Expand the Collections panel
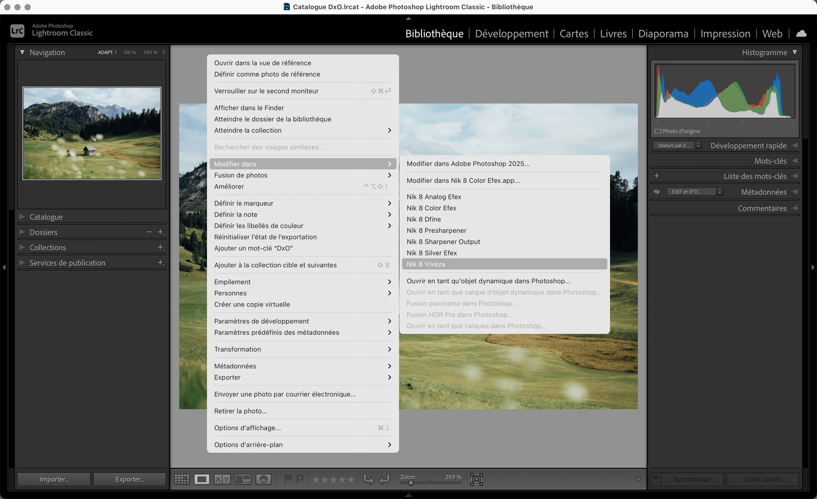The width and height of the screenshot is (817, 499). click(22, 247)
